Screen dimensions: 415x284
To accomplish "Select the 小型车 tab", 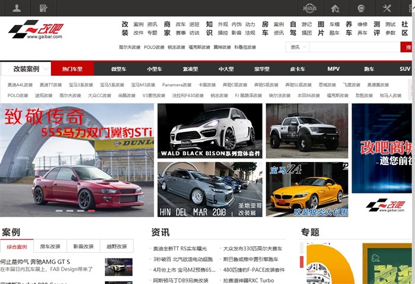I will pyautogui.click(x=154, y=69).
